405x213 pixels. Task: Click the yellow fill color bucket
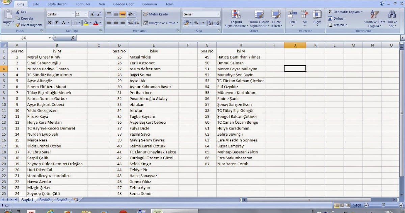(86, 23)
